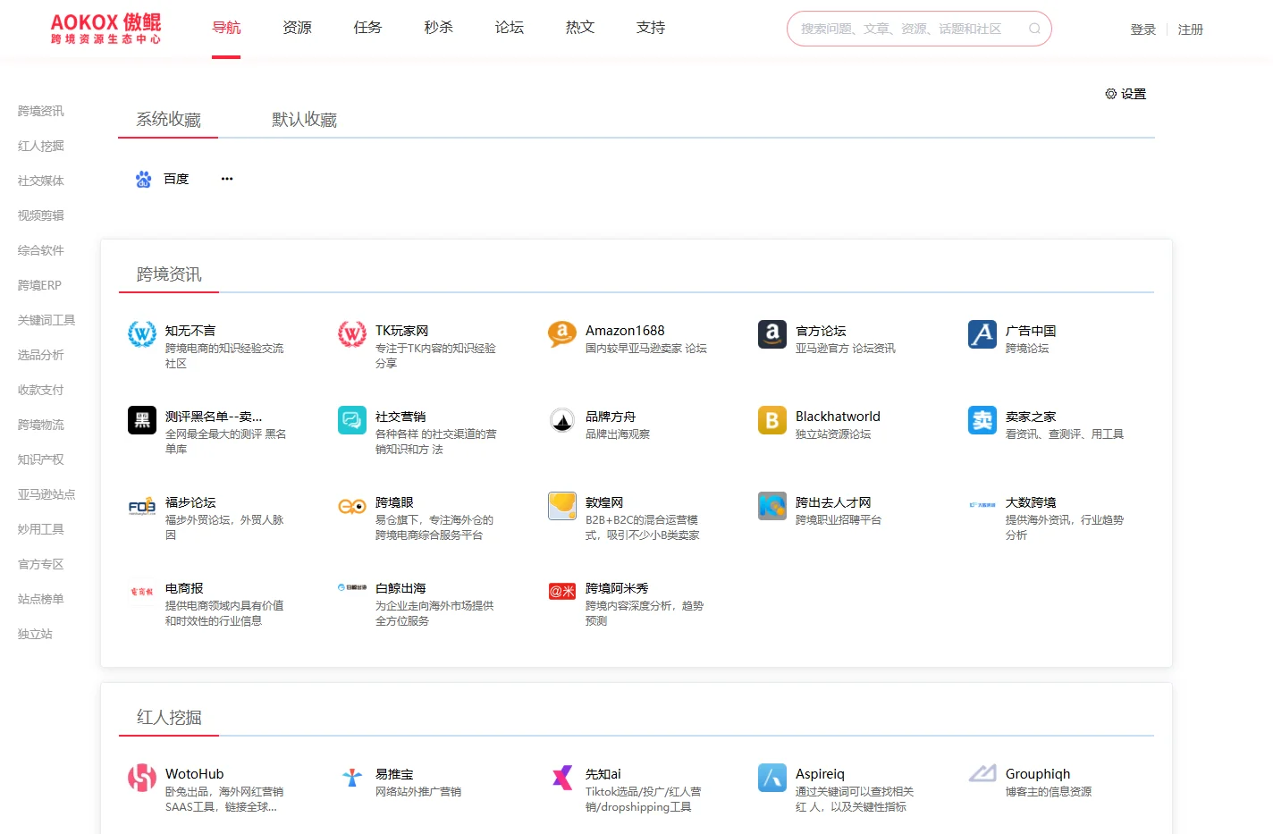Select 社交媒体 in the sidebar
1273x834 pixels.
click(41, 181)
